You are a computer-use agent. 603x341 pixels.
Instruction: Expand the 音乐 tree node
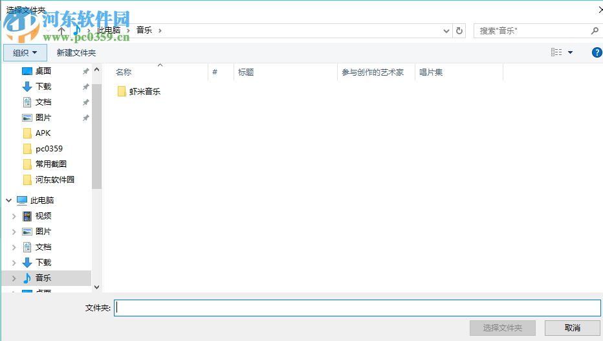[14, 278]
